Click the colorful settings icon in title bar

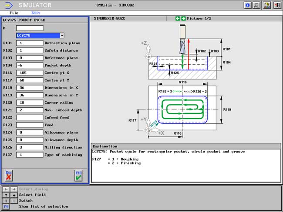tap(267, 5)
